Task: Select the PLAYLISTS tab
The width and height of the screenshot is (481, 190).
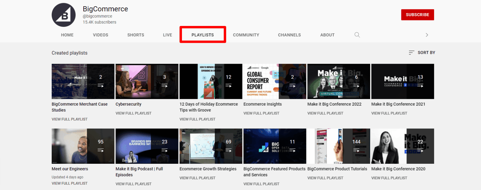Action: pyautogui.click(x=203, y=35)
